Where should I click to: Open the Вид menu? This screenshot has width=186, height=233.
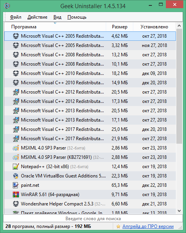coord(57,17)
